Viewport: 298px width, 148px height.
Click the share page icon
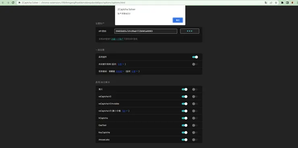point(271,3)
